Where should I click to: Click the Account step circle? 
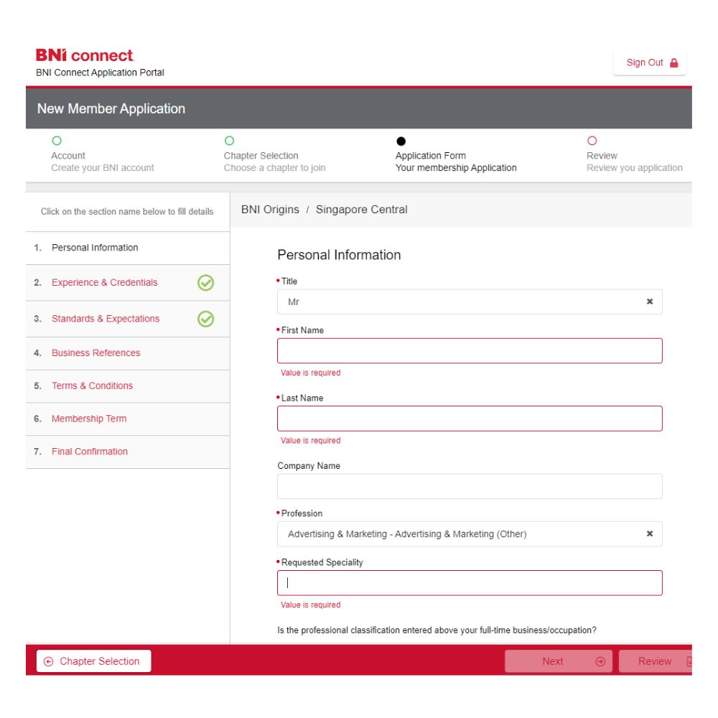point(57,141)
